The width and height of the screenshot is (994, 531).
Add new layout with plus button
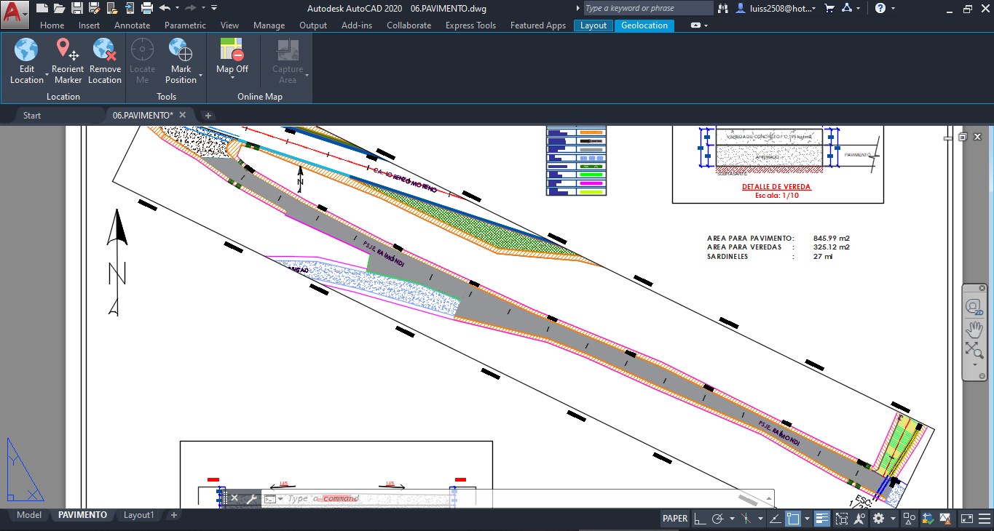pos(173,515)
